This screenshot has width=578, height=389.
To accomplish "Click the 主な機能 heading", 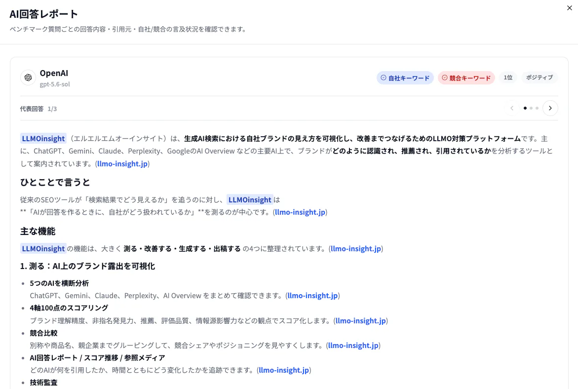I will (38, 231).
